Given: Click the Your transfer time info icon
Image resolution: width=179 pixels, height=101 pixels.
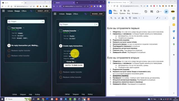Looking at the screenshot, I should pos(18,30).
